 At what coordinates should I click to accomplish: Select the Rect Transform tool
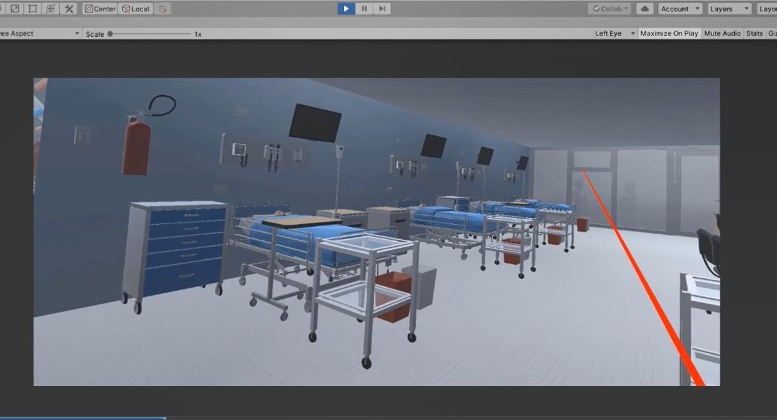[x=32, y=9]
